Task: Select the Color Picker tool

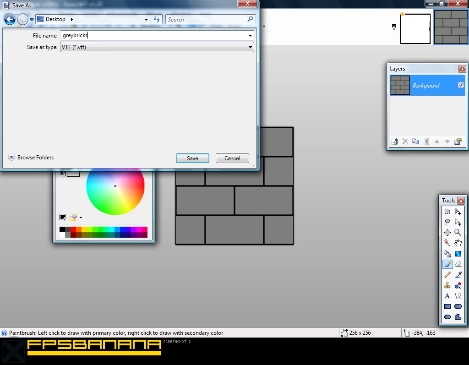Action: [458, 275]
